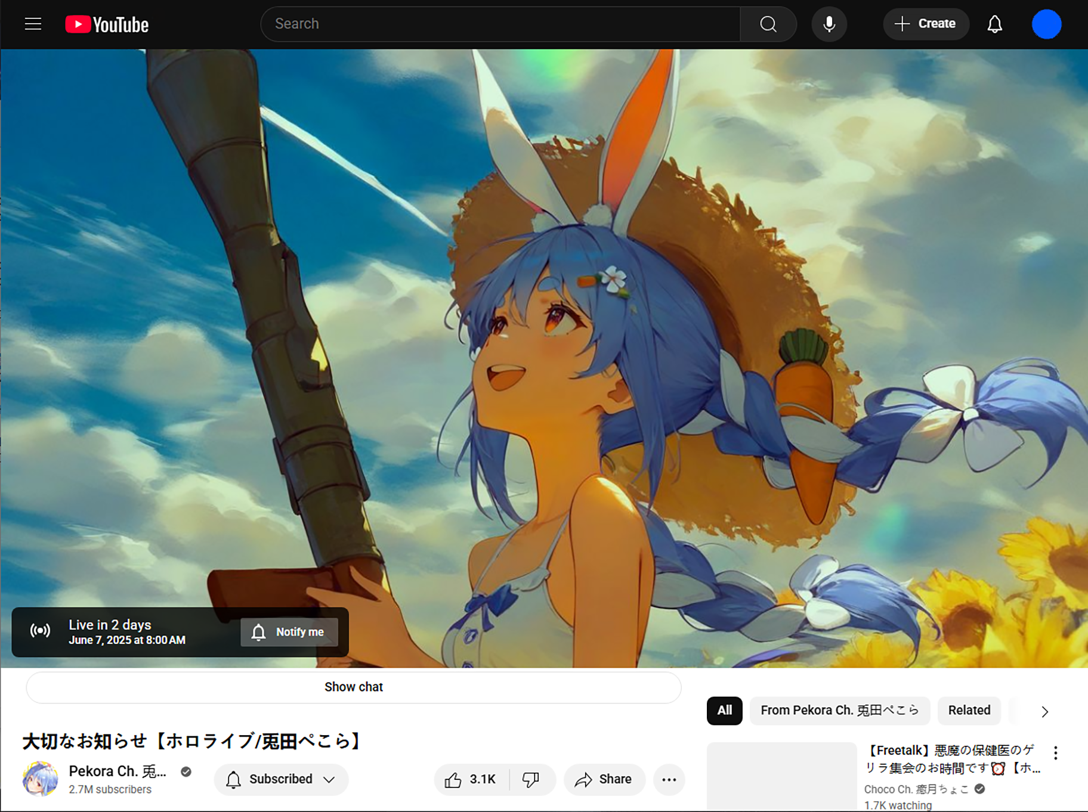Click the Create button
Screen dimensions: 1088x812
coord(925,24)
